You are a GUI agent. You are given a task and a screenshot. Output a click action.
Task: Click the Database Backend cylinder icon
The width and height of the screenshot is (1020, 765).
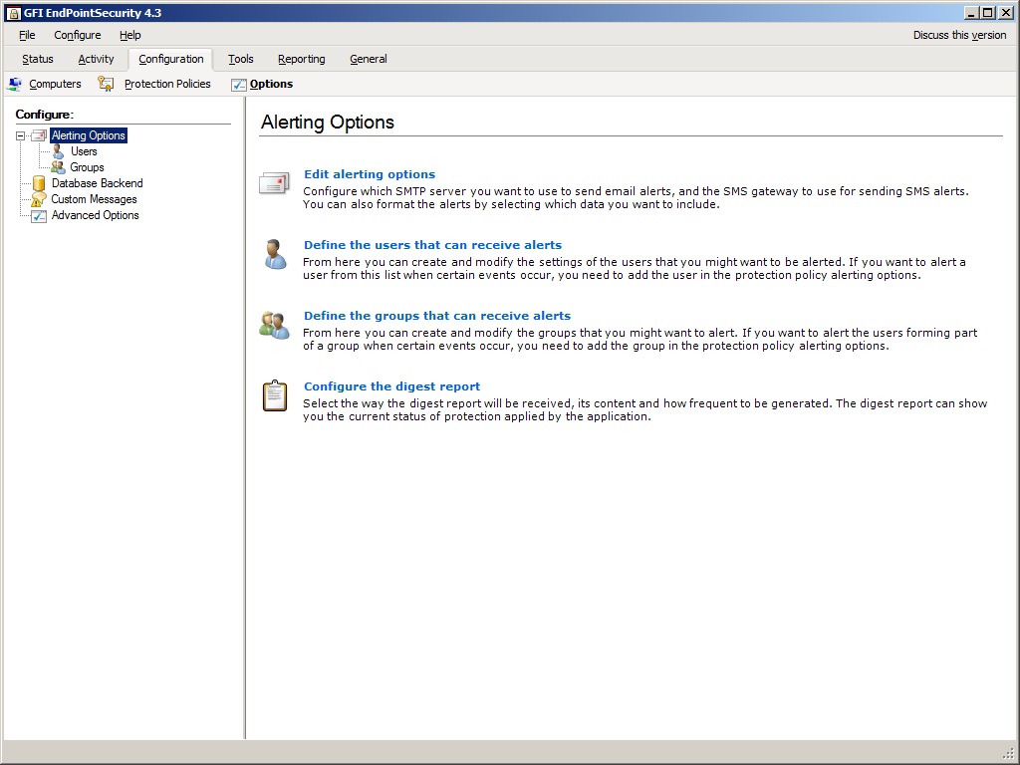point(39,183)
